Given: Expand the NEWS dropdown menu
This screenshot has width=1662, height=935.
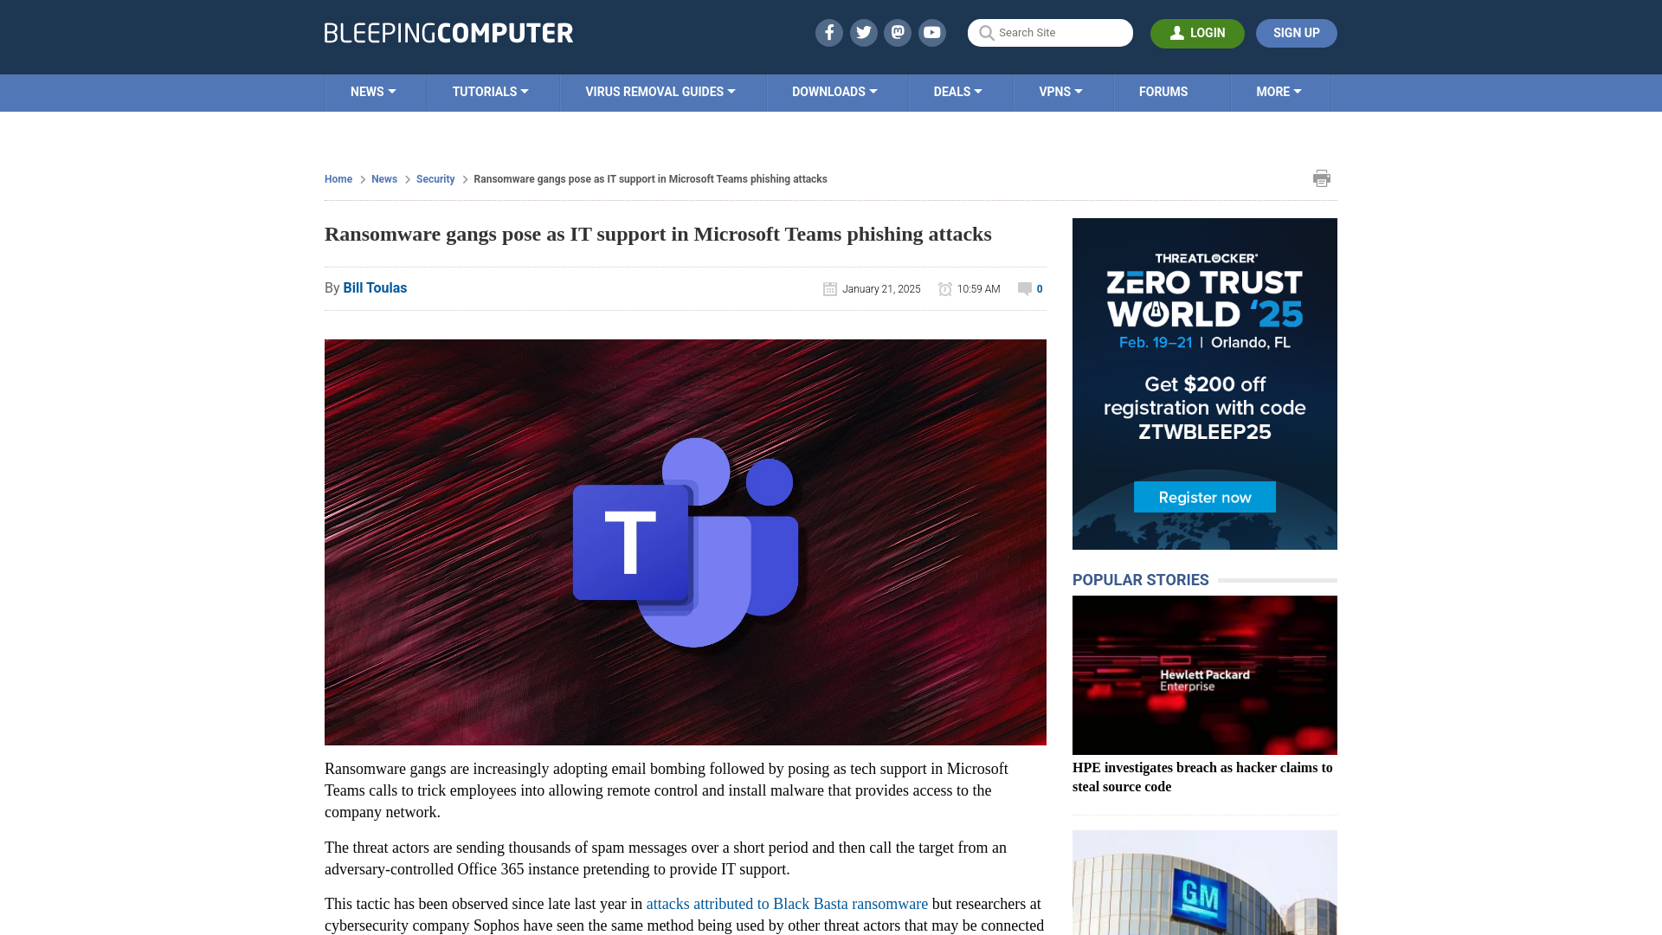Looking at the screenshot, I should 373,91.
